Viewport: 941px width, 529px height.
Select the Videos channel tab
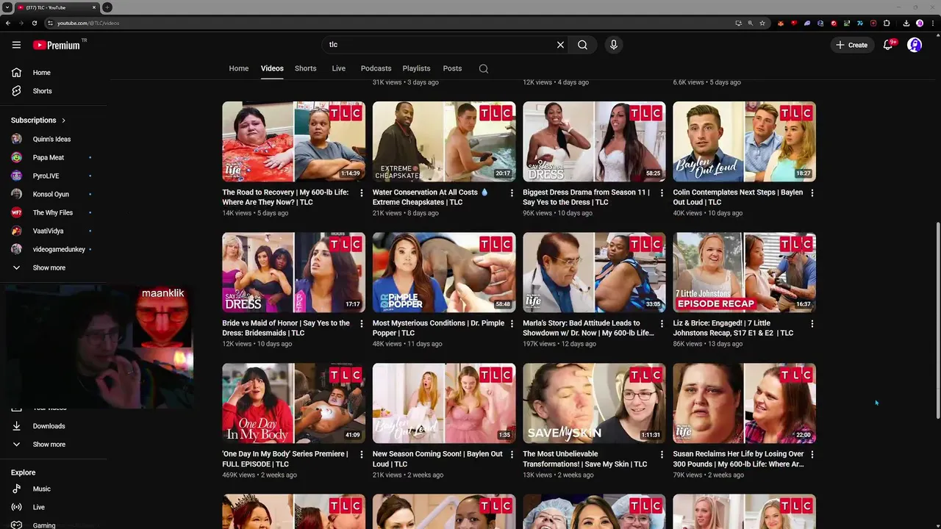[x=272, y=68]
